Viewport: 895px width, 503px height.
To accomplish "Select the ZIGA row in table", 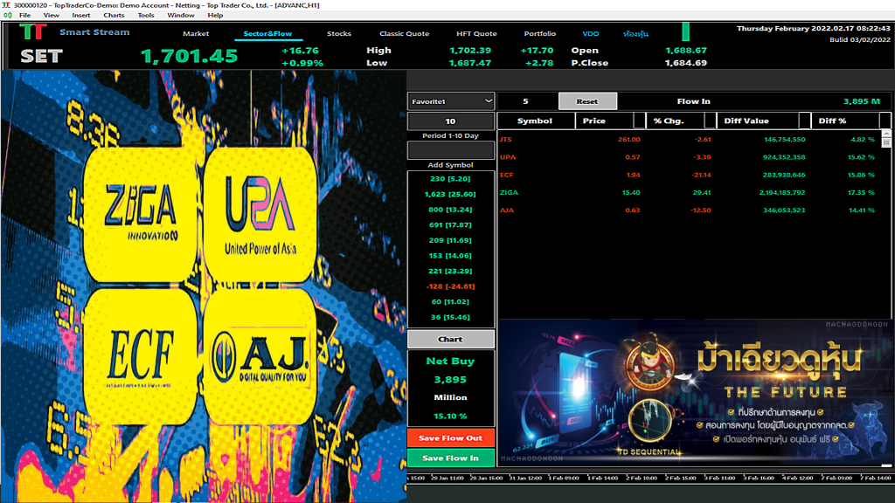I will (x=689, y=192).
